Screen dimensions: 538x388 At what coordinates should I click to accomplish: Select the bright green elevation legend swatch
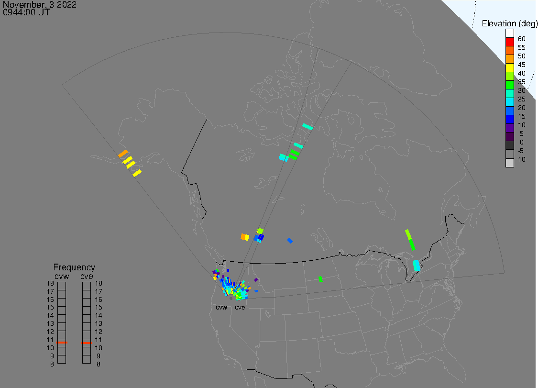pos(509,85)
